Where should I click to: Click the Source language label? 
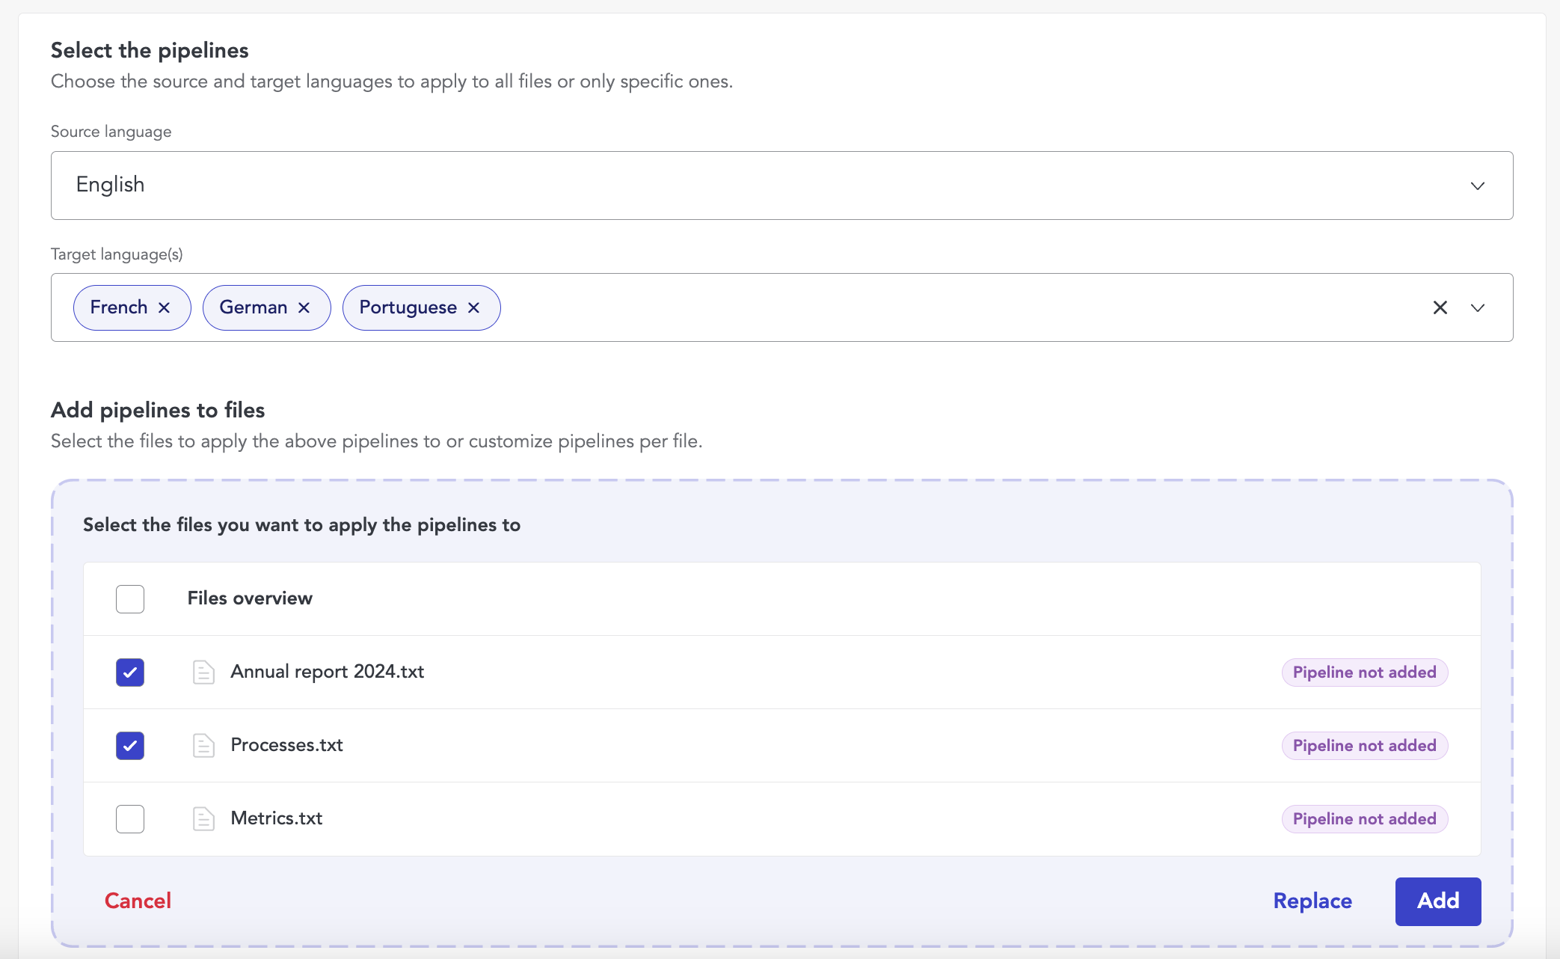pyautogui.click(x=111, y=132)
